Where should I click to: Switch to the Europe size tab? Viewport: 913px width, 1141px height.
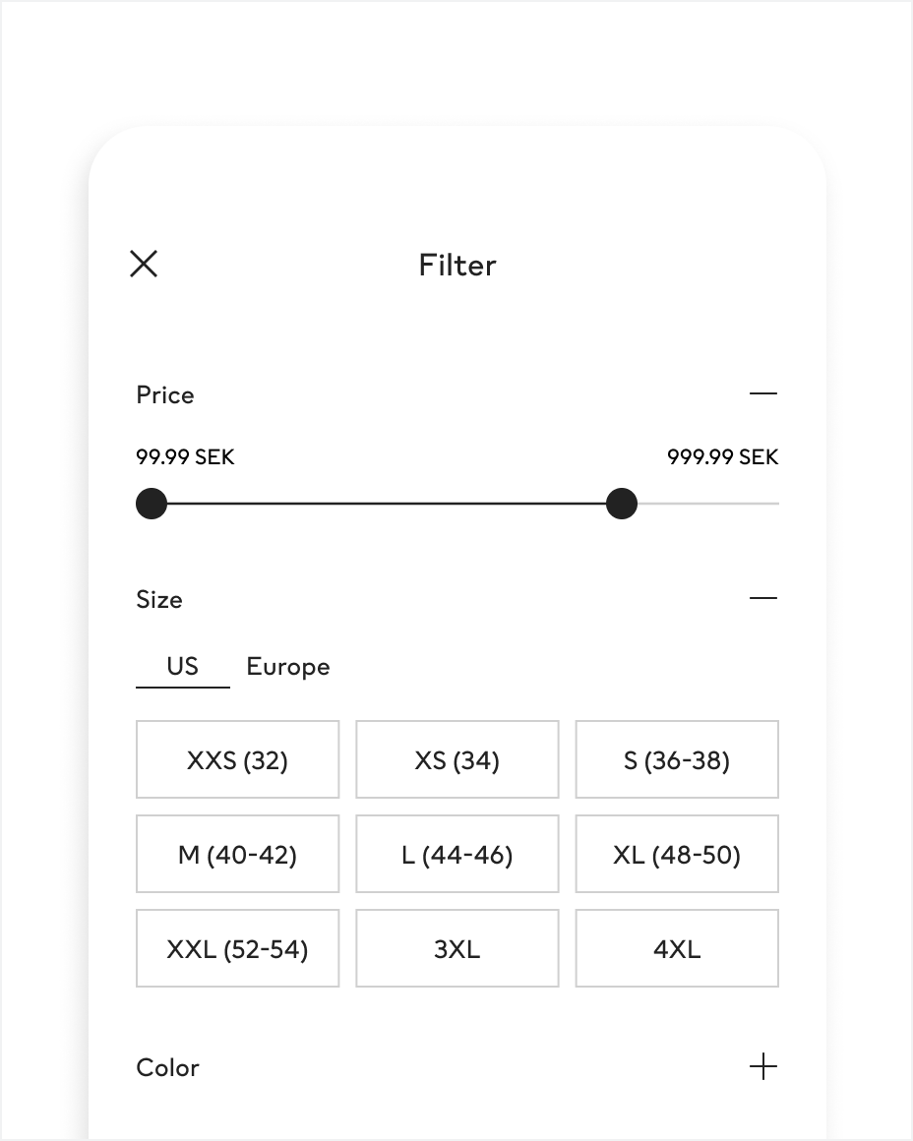287,667
